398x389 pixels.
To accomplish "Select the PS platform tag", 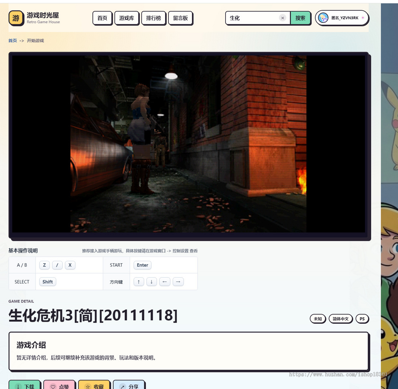I will [362, 319].
